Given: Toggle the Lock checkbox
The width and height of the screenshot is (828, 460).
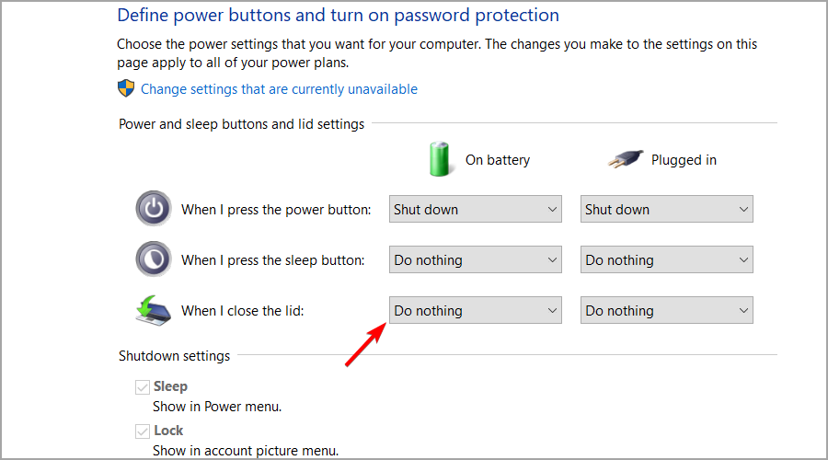Looking at the screenshot, I should (143, 431).
